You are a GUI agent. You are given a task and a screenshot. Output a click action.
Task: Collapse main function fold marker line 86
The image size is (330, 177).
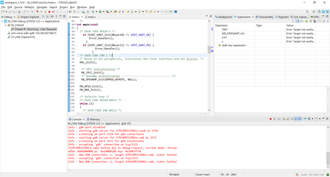tap(76, 25)
